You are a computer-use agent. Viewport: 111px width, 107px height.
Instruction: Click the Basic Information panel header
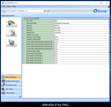click(x=11, y=16)
